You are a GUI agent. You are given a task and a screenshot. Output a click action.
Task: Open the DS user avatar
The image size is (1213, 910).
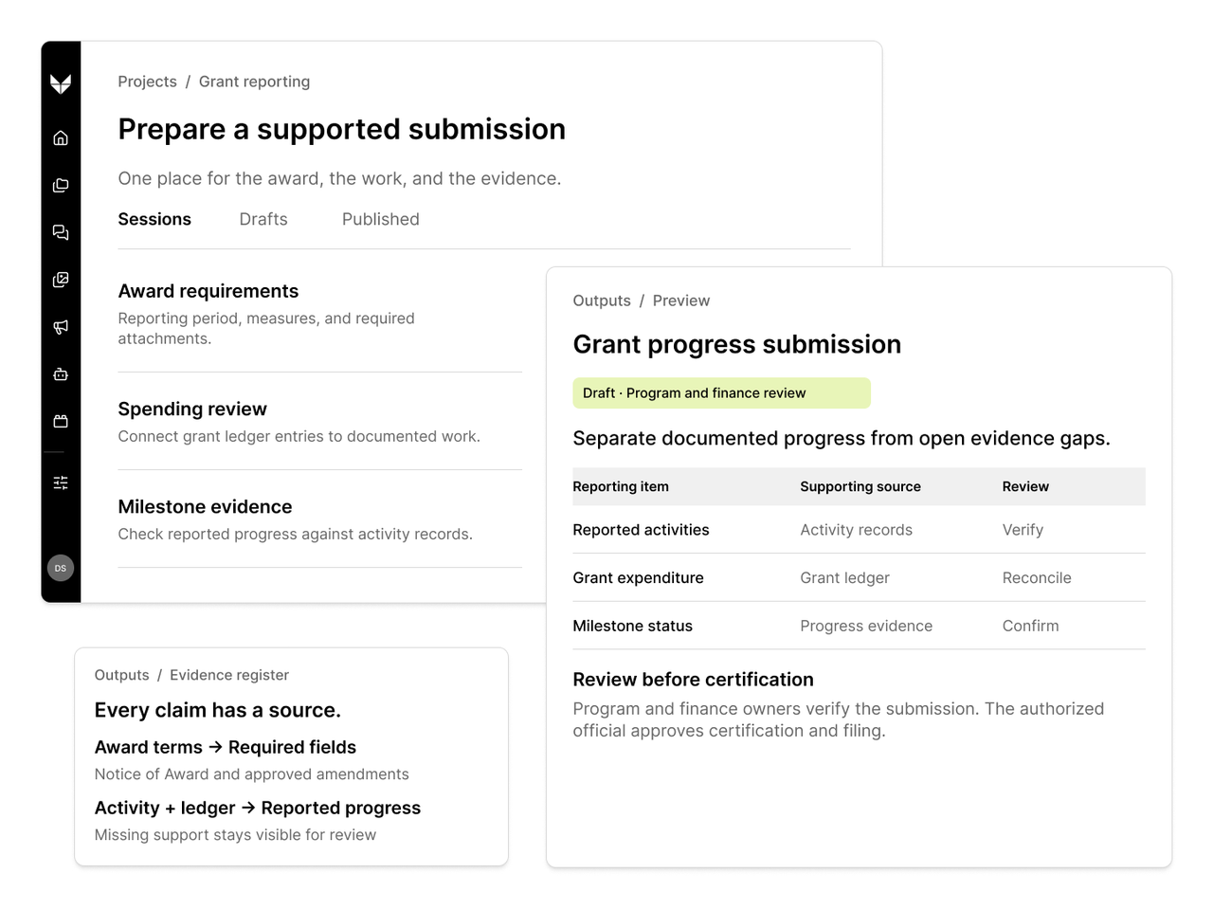[61, 568]
